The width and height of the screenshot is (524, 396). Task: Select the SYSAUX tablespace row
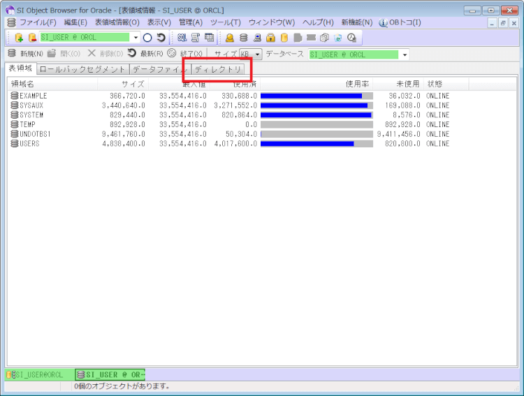pyautogui.click(x=31, y=105)
